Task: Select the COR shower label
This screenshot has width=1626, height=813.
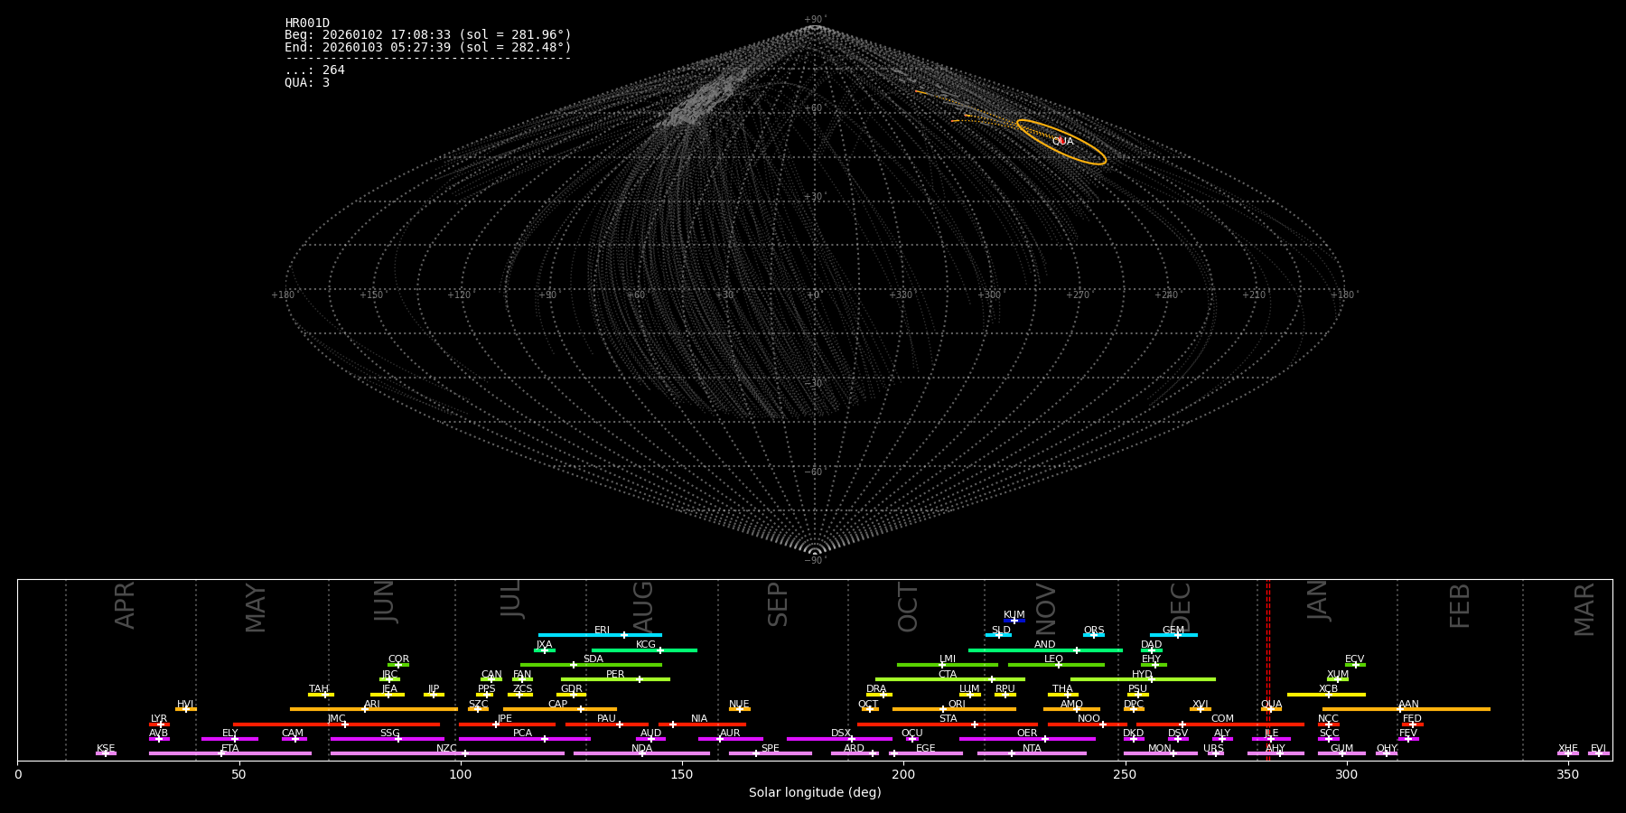Action: pyautogui.click(x=398, y=659)
